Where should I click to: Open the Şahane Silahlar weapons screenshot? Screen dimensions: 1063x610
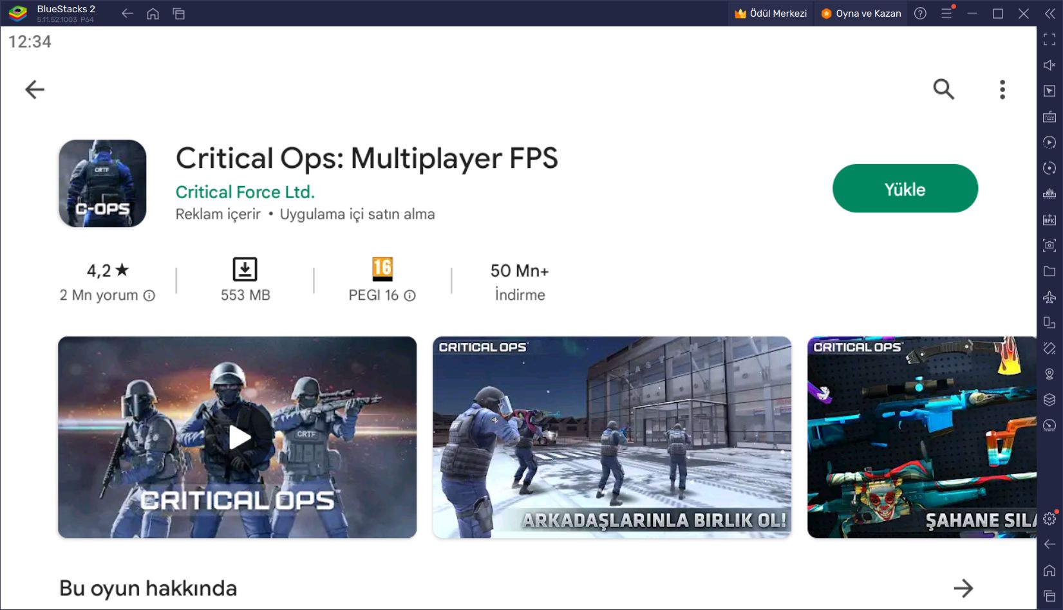pos(922,437)
